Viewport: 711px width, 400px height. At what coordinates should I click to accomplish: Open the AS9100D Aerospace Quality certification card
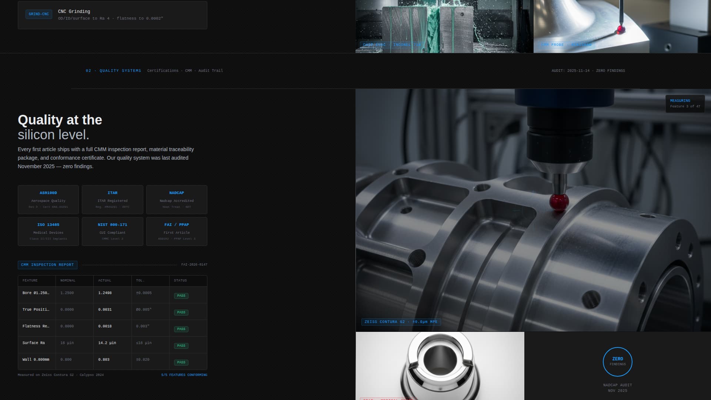(48, 200)
